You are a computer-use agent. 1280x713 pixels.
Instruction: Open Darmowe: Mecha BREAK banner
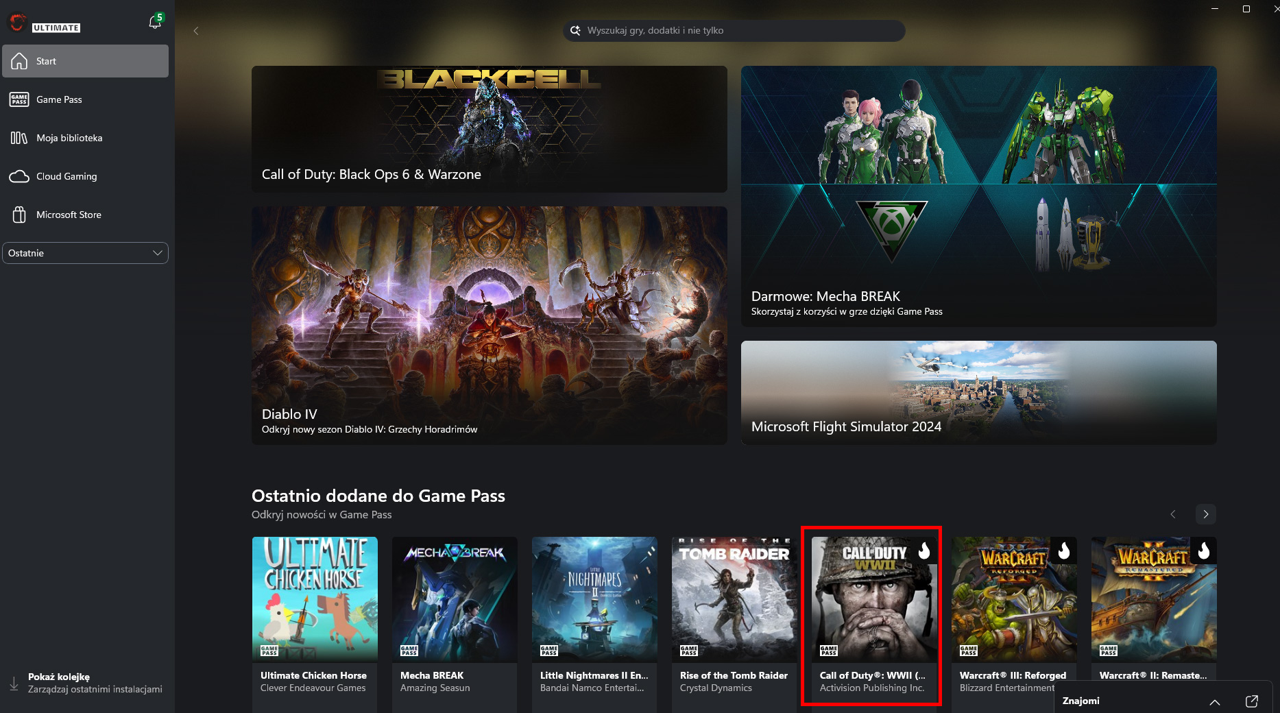click(x=979, y=196)
